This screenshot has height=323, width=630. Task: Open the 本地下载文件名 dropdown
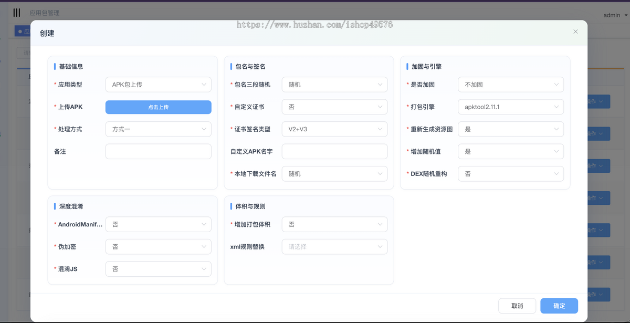[x=335, y=174]
